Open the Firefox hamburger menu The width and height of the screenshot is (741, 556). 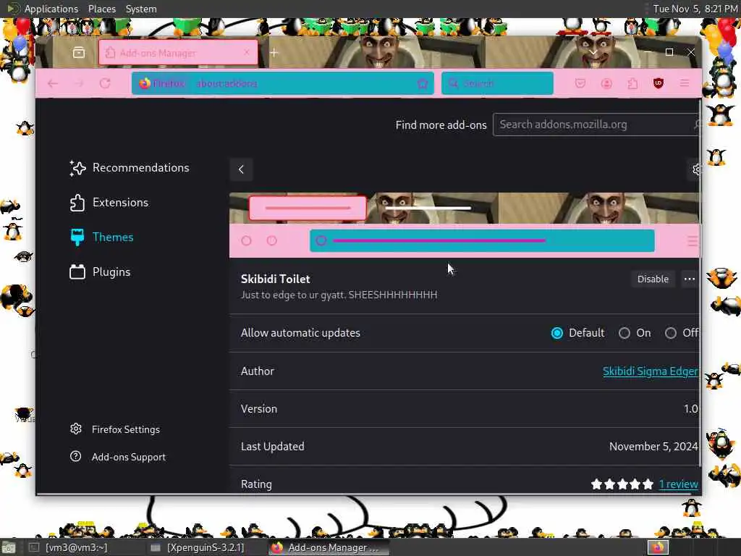[685, 83]
